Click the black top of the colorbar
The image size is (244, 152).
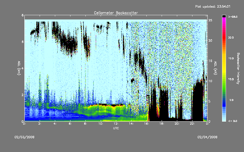tap(224, 16)
